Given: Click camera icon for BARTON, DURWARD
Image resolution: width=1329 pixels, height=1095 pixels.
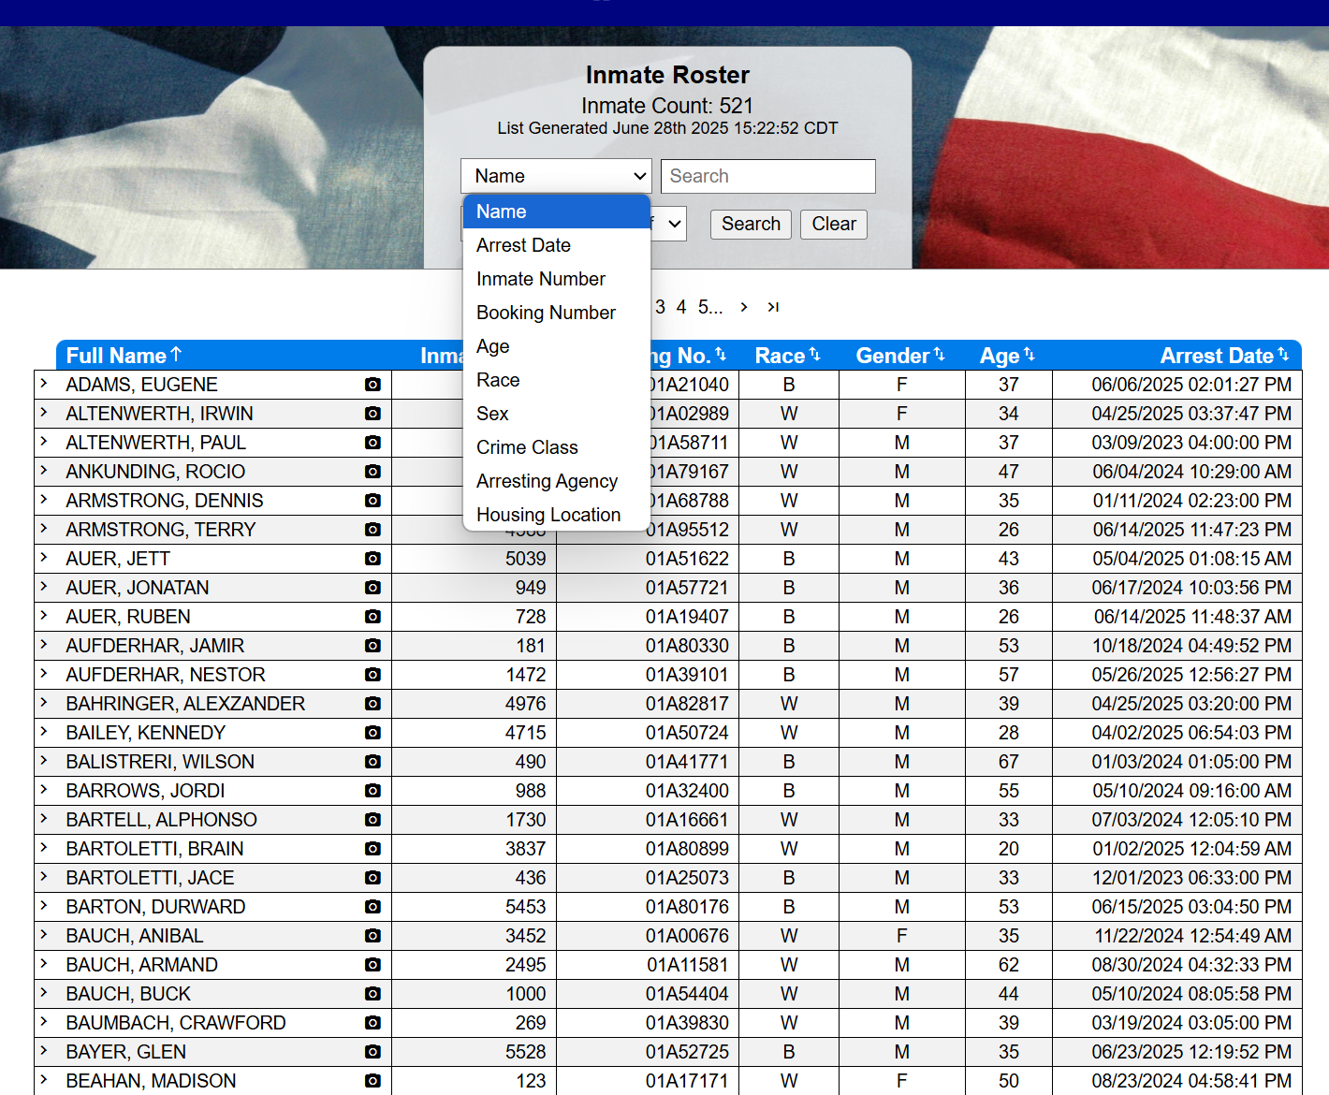Looking at the screenshot, I should [372, 907].
